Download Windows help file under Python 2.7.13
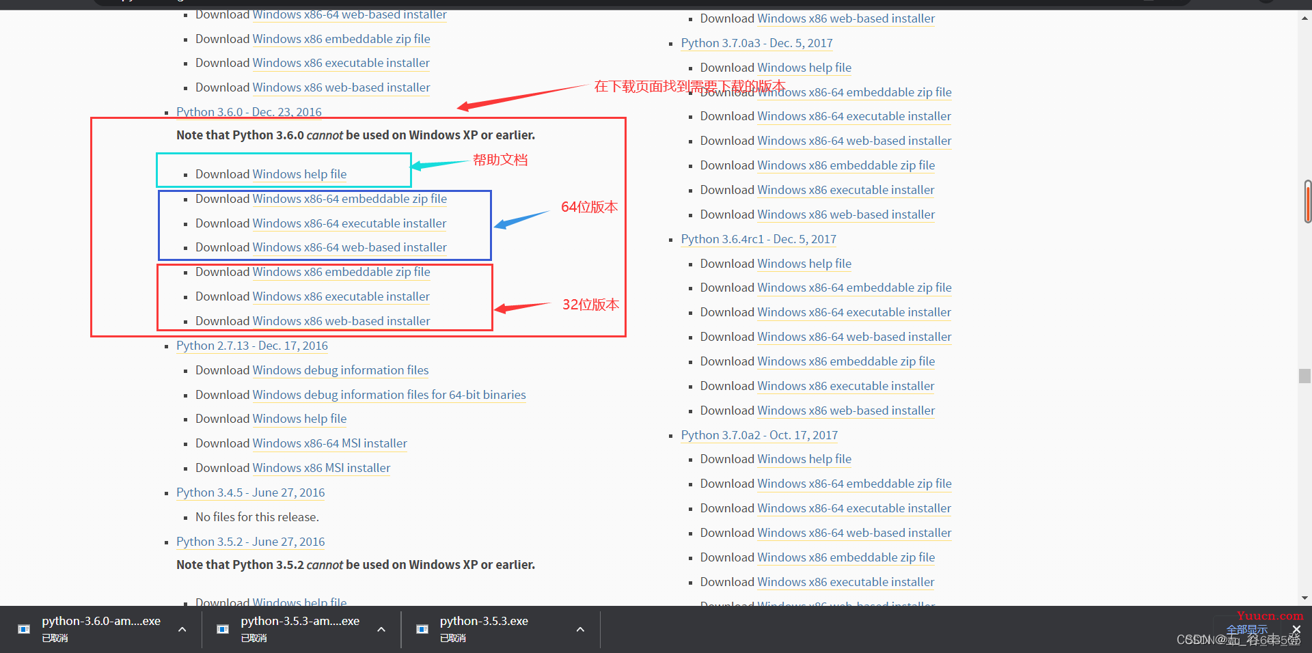 pos(299,419)
